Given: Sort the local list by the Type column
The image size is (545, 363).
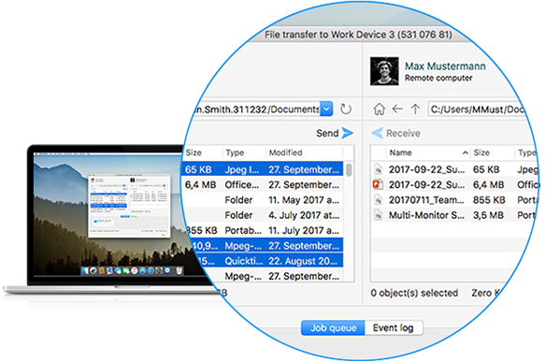Looking at the screenshot, I should [x=235, y=152].
